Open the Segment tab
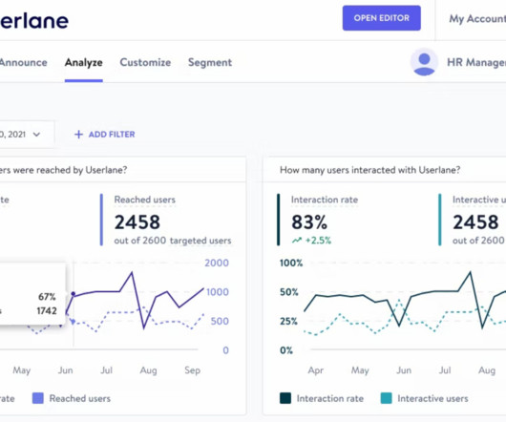The image size is (506, 422). click(x=210, y=62)
